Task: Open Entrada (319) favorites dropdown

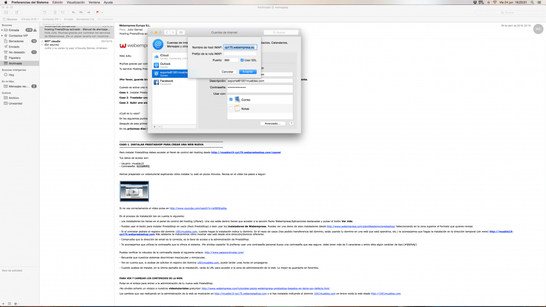Action: [30, 19]
